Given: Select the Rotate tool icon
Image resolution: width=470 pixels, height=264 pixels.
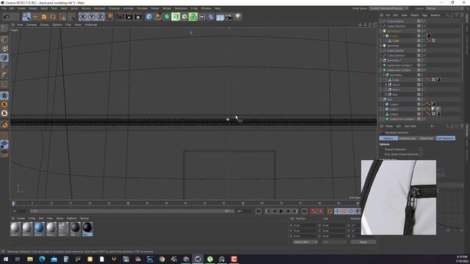Looking at the screenshot, I should [x=53, y=17].
